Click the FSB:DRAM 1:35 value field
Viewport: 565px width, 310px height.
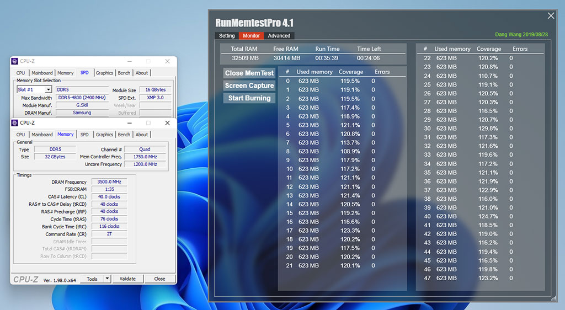point(109,189)
